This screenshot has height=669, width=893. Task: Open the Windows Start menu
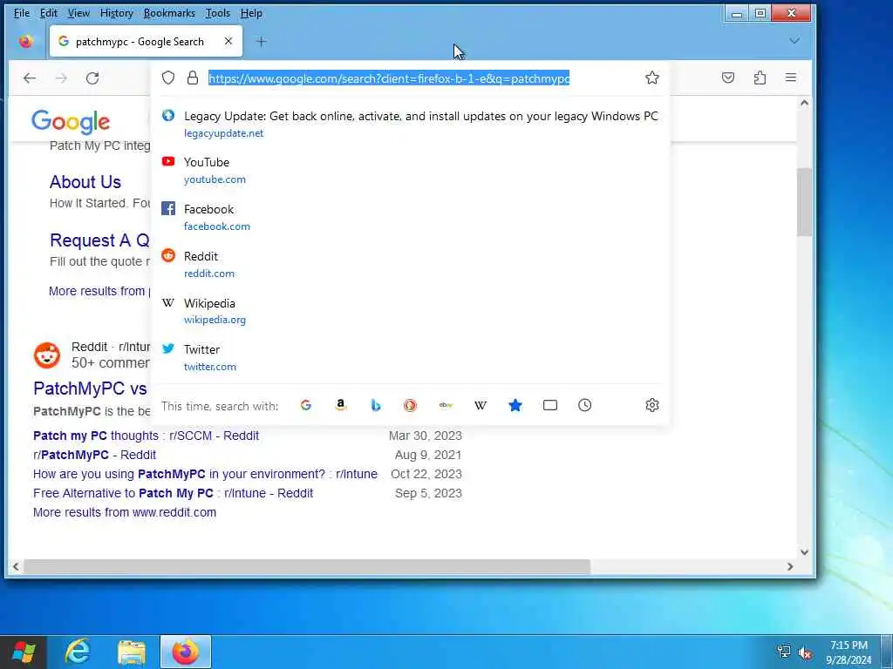(24, 652)
